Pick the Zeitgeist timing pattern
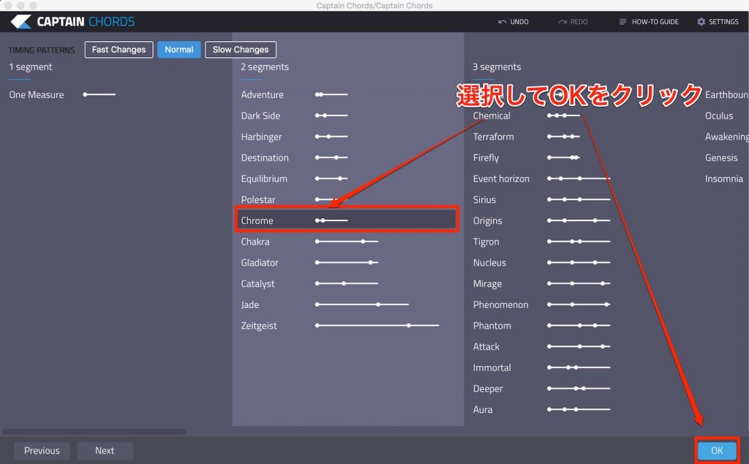 [260, 325]
